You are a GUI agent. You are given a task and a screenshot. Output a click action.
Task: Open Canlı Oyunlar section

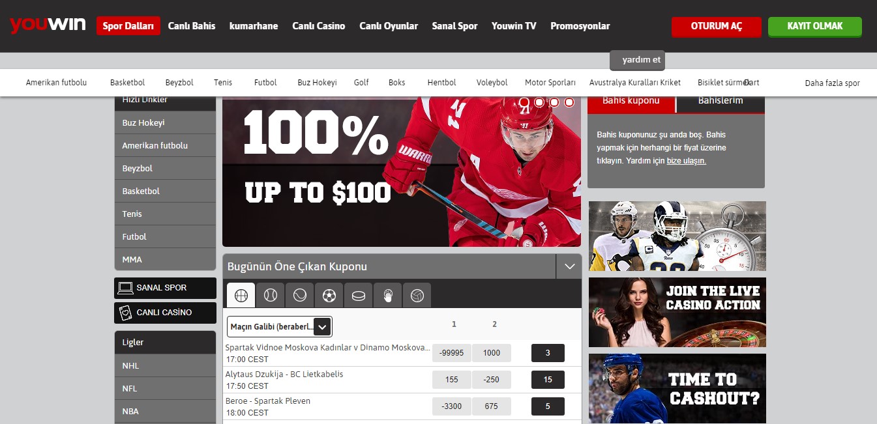click(x=389, y=26)
